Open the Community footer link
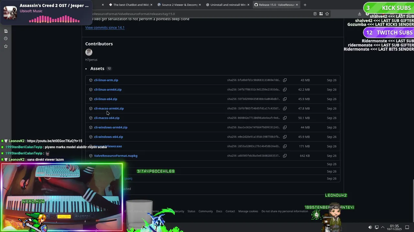The height and width of the screenshot is (232, 414). click(206, 211)
